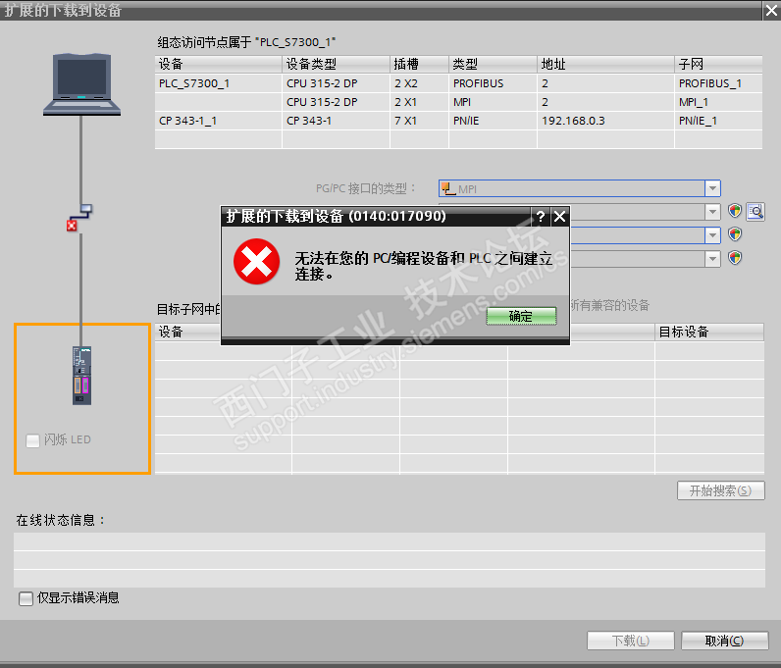Click the 插槽 column header

[419, 65]
